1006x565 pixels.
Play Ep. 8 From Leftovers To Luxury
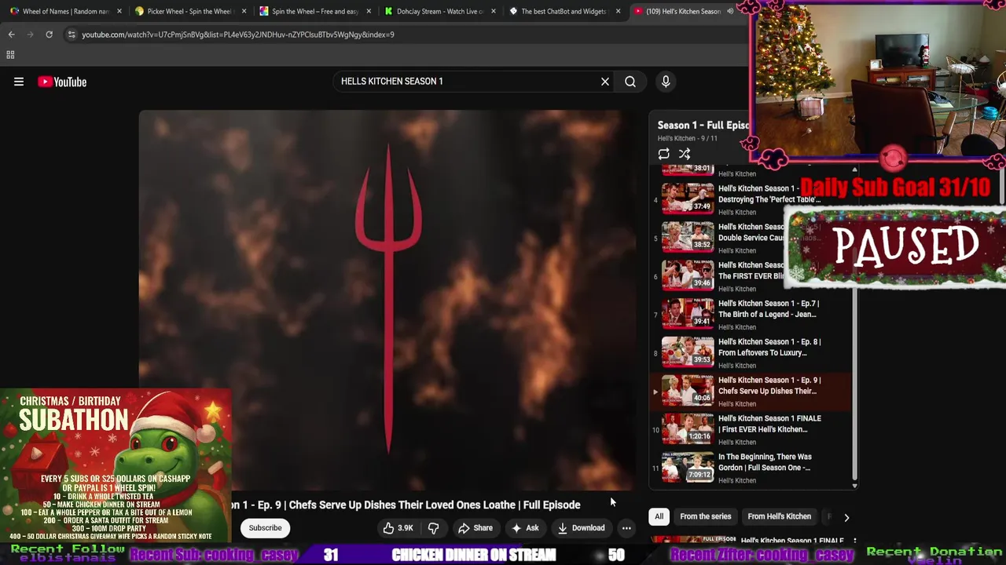751,352
